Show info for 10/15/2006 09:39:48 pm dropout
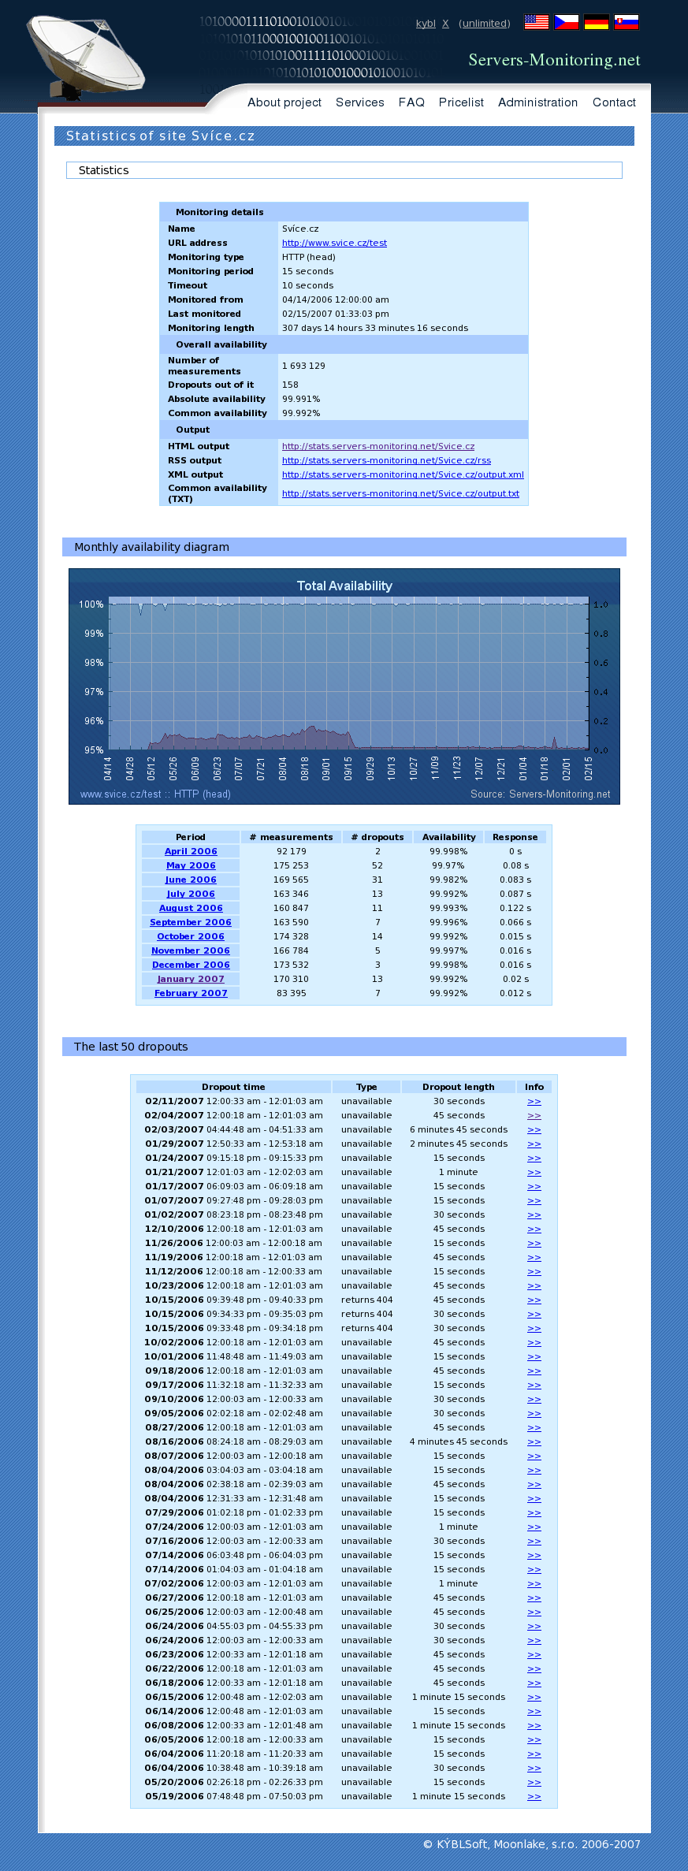Viewport: 688px width, 1871px height. click(x=534, y=1300)
